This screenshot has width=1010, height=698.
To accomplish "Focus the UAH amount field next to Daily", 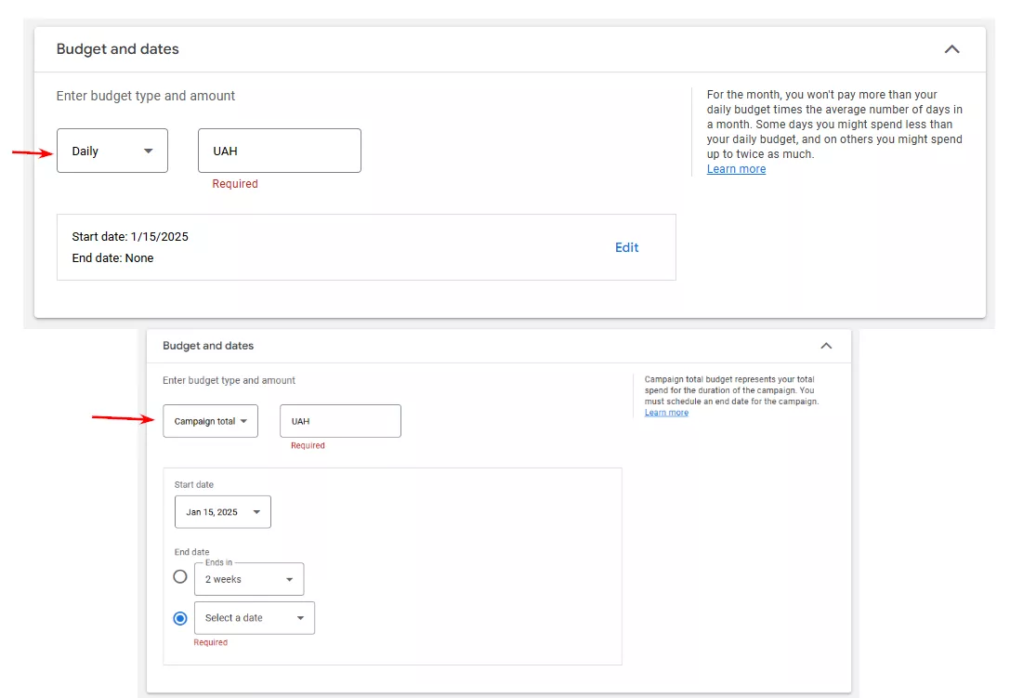I will point(279,151).
